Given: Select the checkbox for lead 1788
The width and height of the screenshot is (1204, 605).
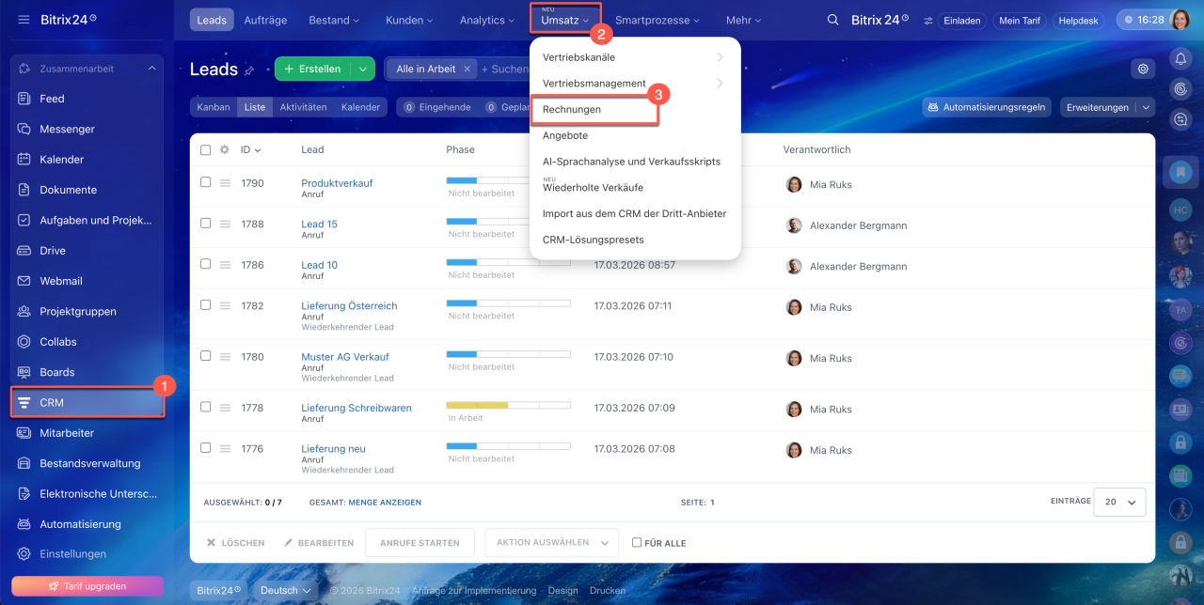Looking at the screenshot, I should (206, 224).
